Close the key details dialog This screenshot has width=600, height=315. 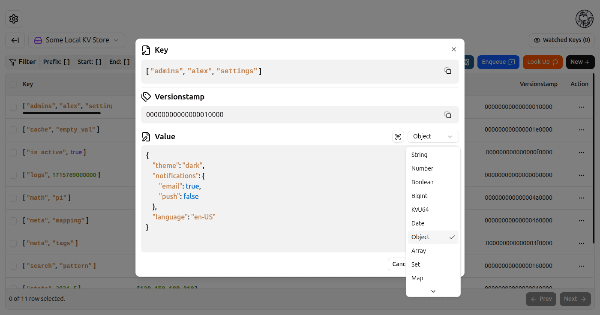pos(454,50)
